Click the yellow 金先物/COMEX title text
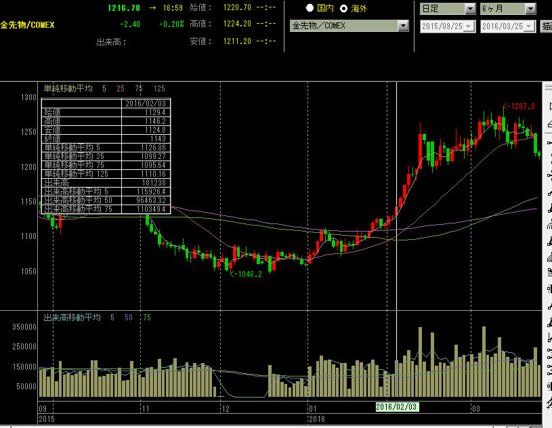The width and height of the screenshot is (552, 428). pyautogui.click(x=27, y=25)
